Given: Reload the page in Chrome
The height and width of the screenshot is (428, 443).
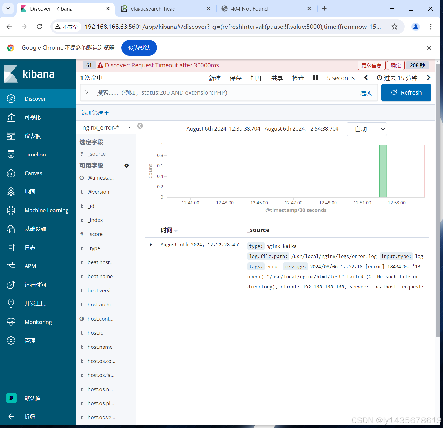Looking at the screenshot, I should coord(39,27).
